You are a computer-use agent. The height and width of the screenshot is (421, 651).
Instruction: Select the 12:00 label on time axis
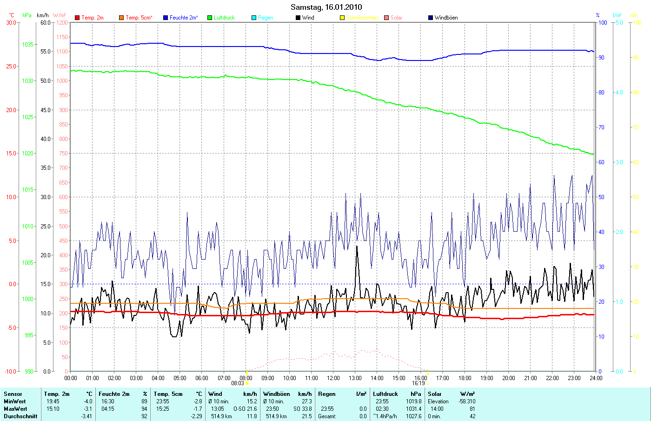[333, 378]
